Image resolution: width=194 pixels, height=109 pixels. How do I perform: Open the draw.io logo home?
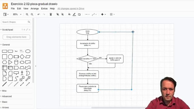pos(5,6)
